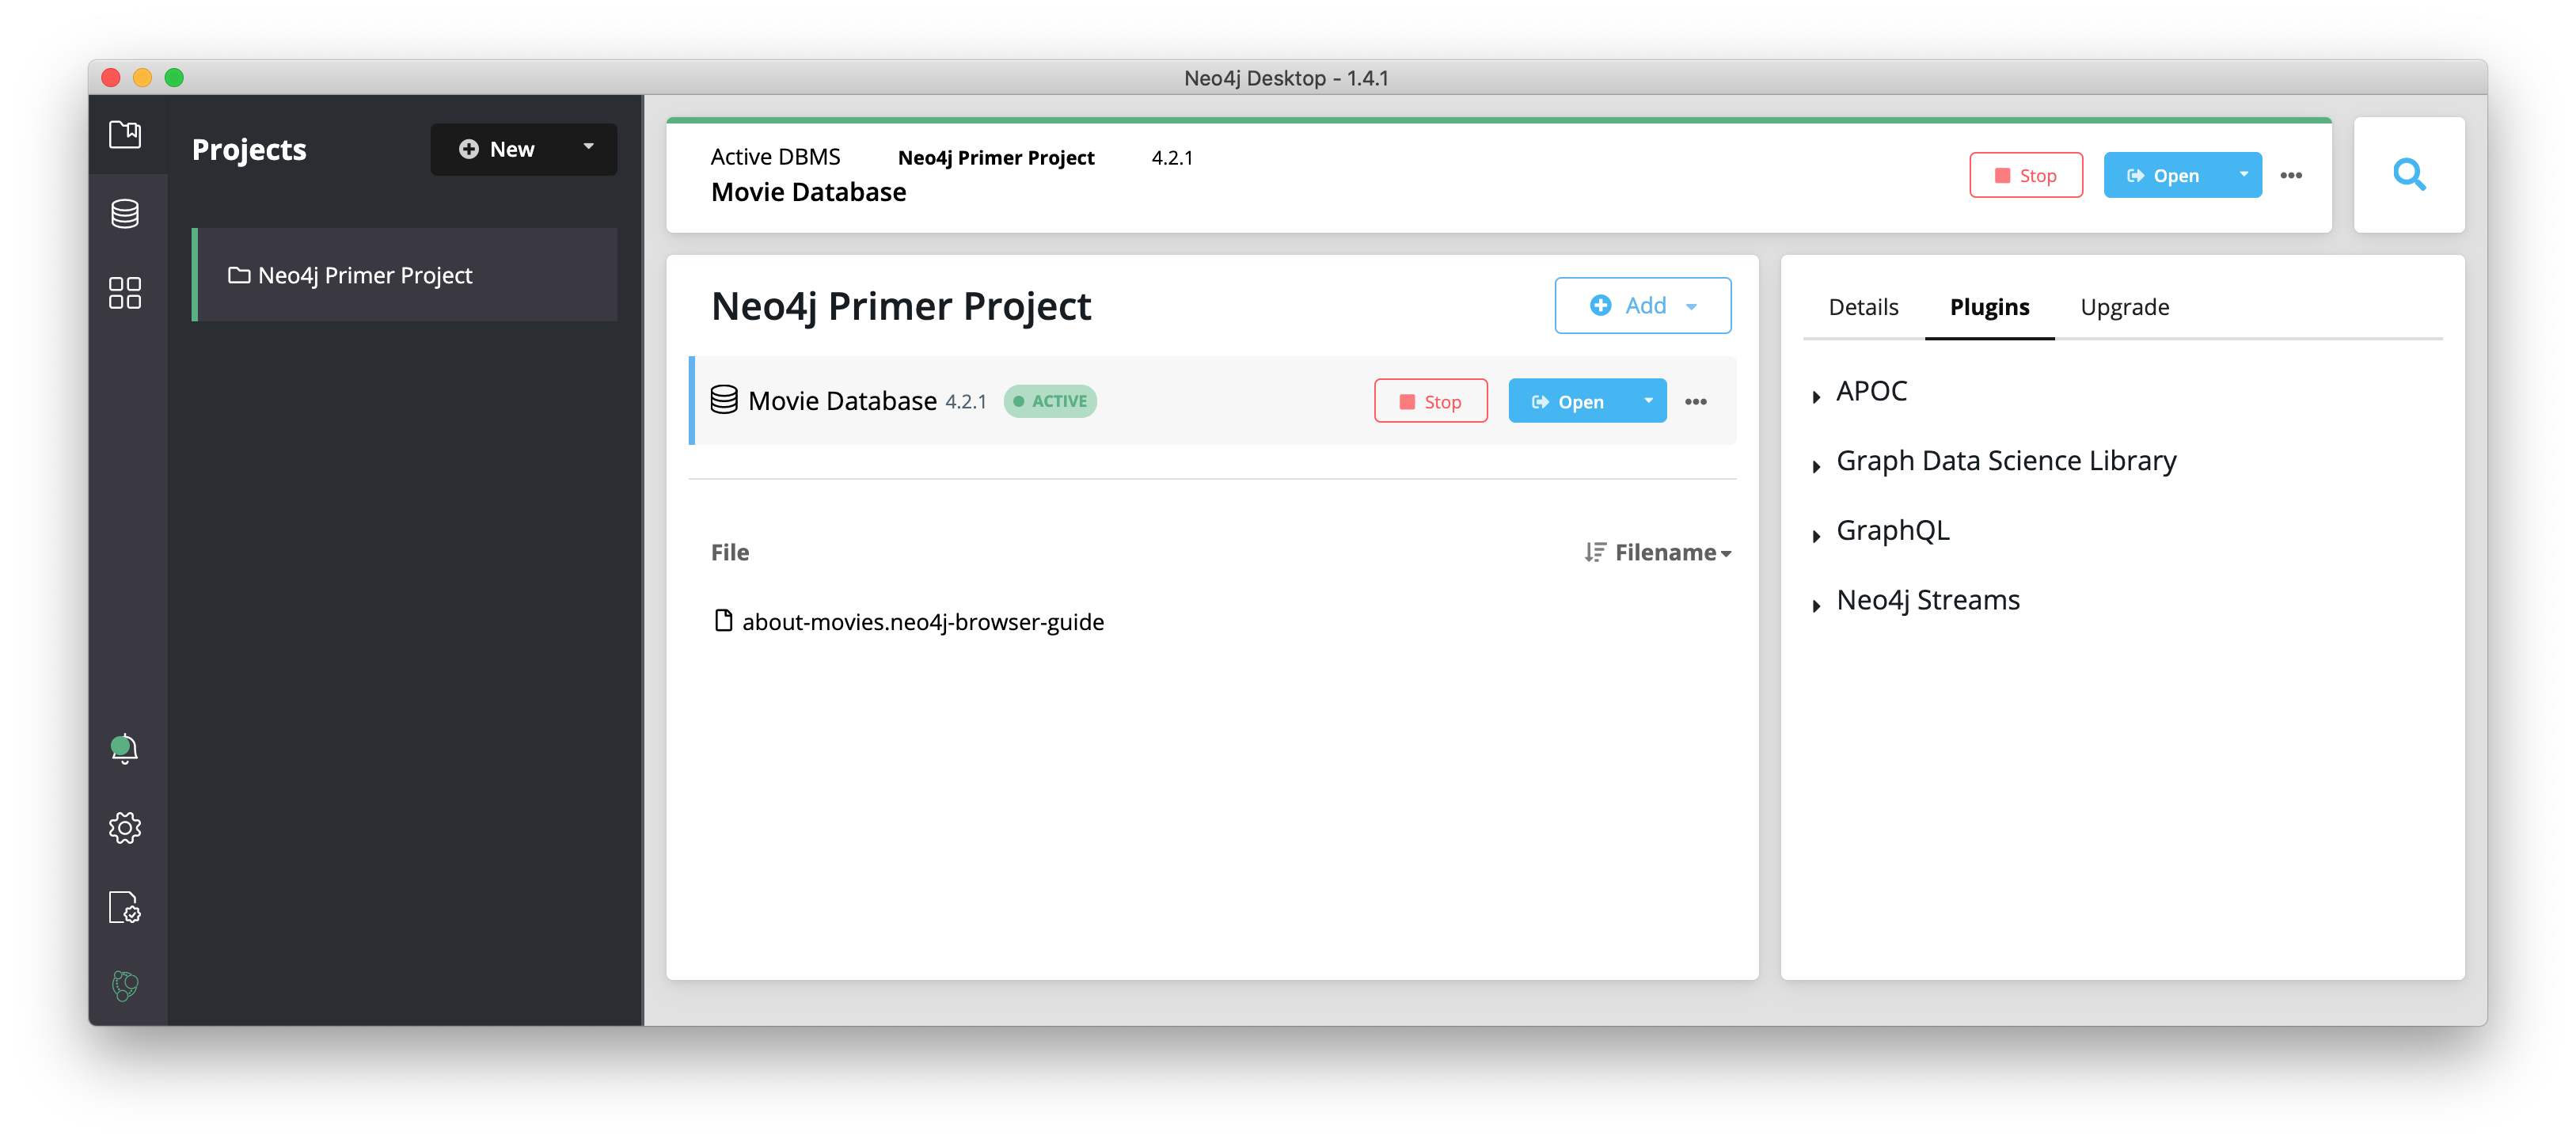Click the Movie Database cylinder icon

[x=724, y=400]
